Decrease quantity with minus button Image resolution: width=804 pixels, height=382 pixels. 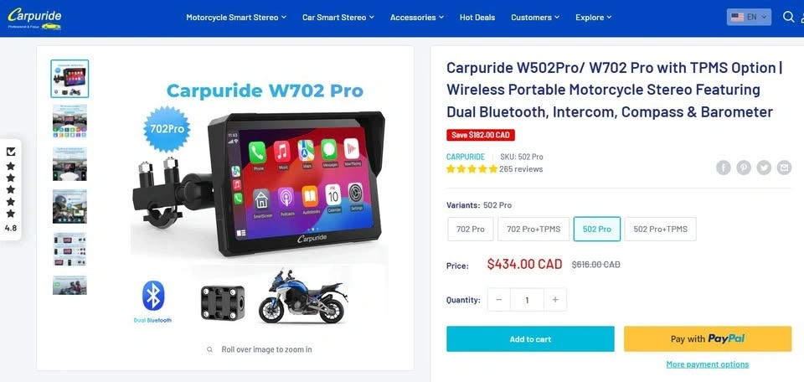499,300
